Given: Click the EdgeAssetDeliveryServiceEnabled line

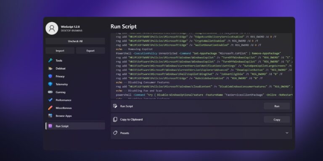Looking at the screenshot, I should [196, 37].
